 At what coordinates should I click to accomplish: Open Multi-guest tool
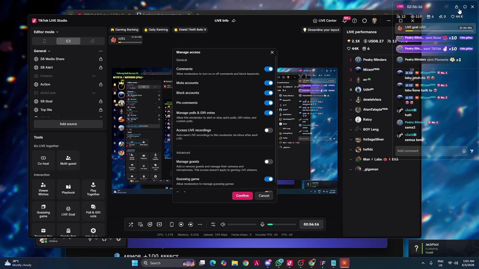pyautogui.click(x=68, y=160)
